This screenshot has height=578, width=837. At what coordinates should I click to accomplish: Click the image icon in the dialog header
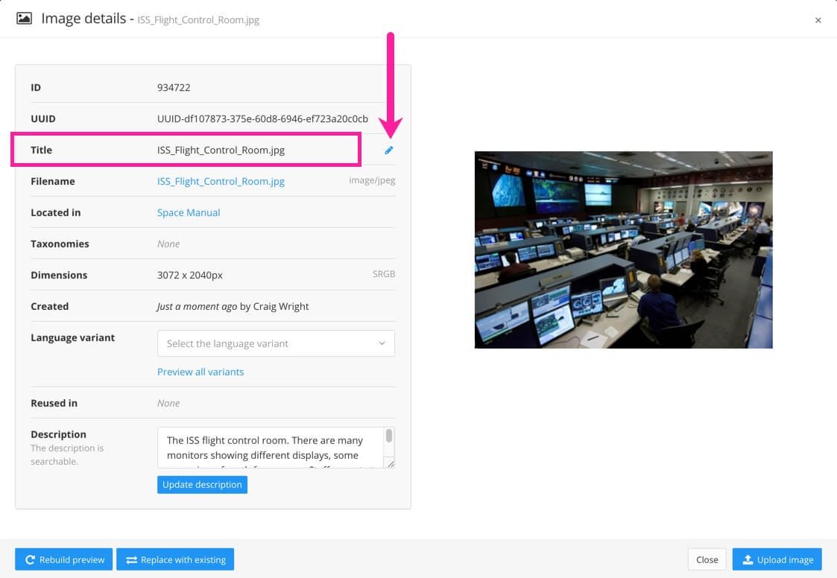click(x=24, y=18)
